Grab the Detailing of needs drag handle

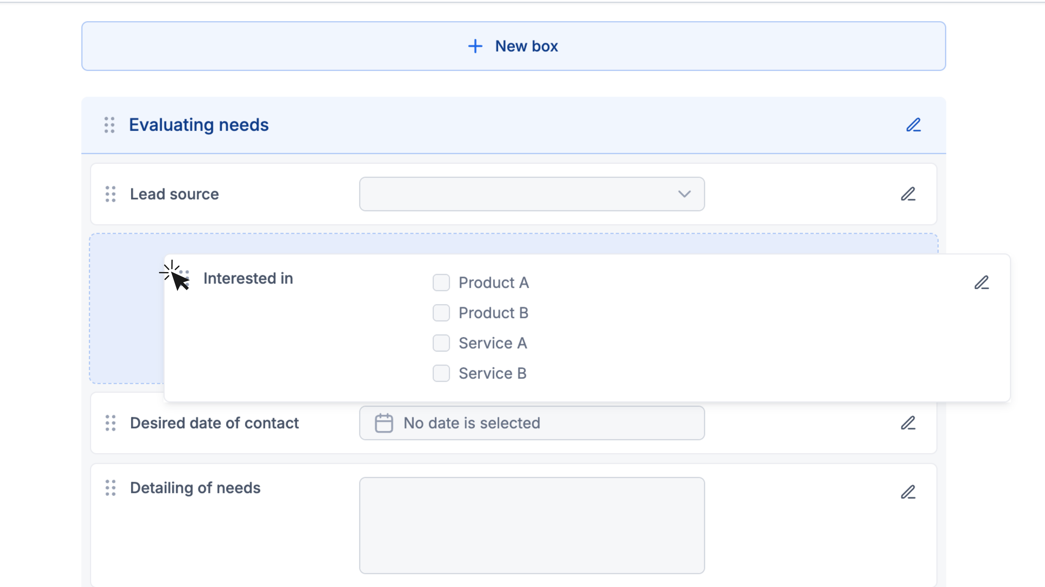click(110, 488)
